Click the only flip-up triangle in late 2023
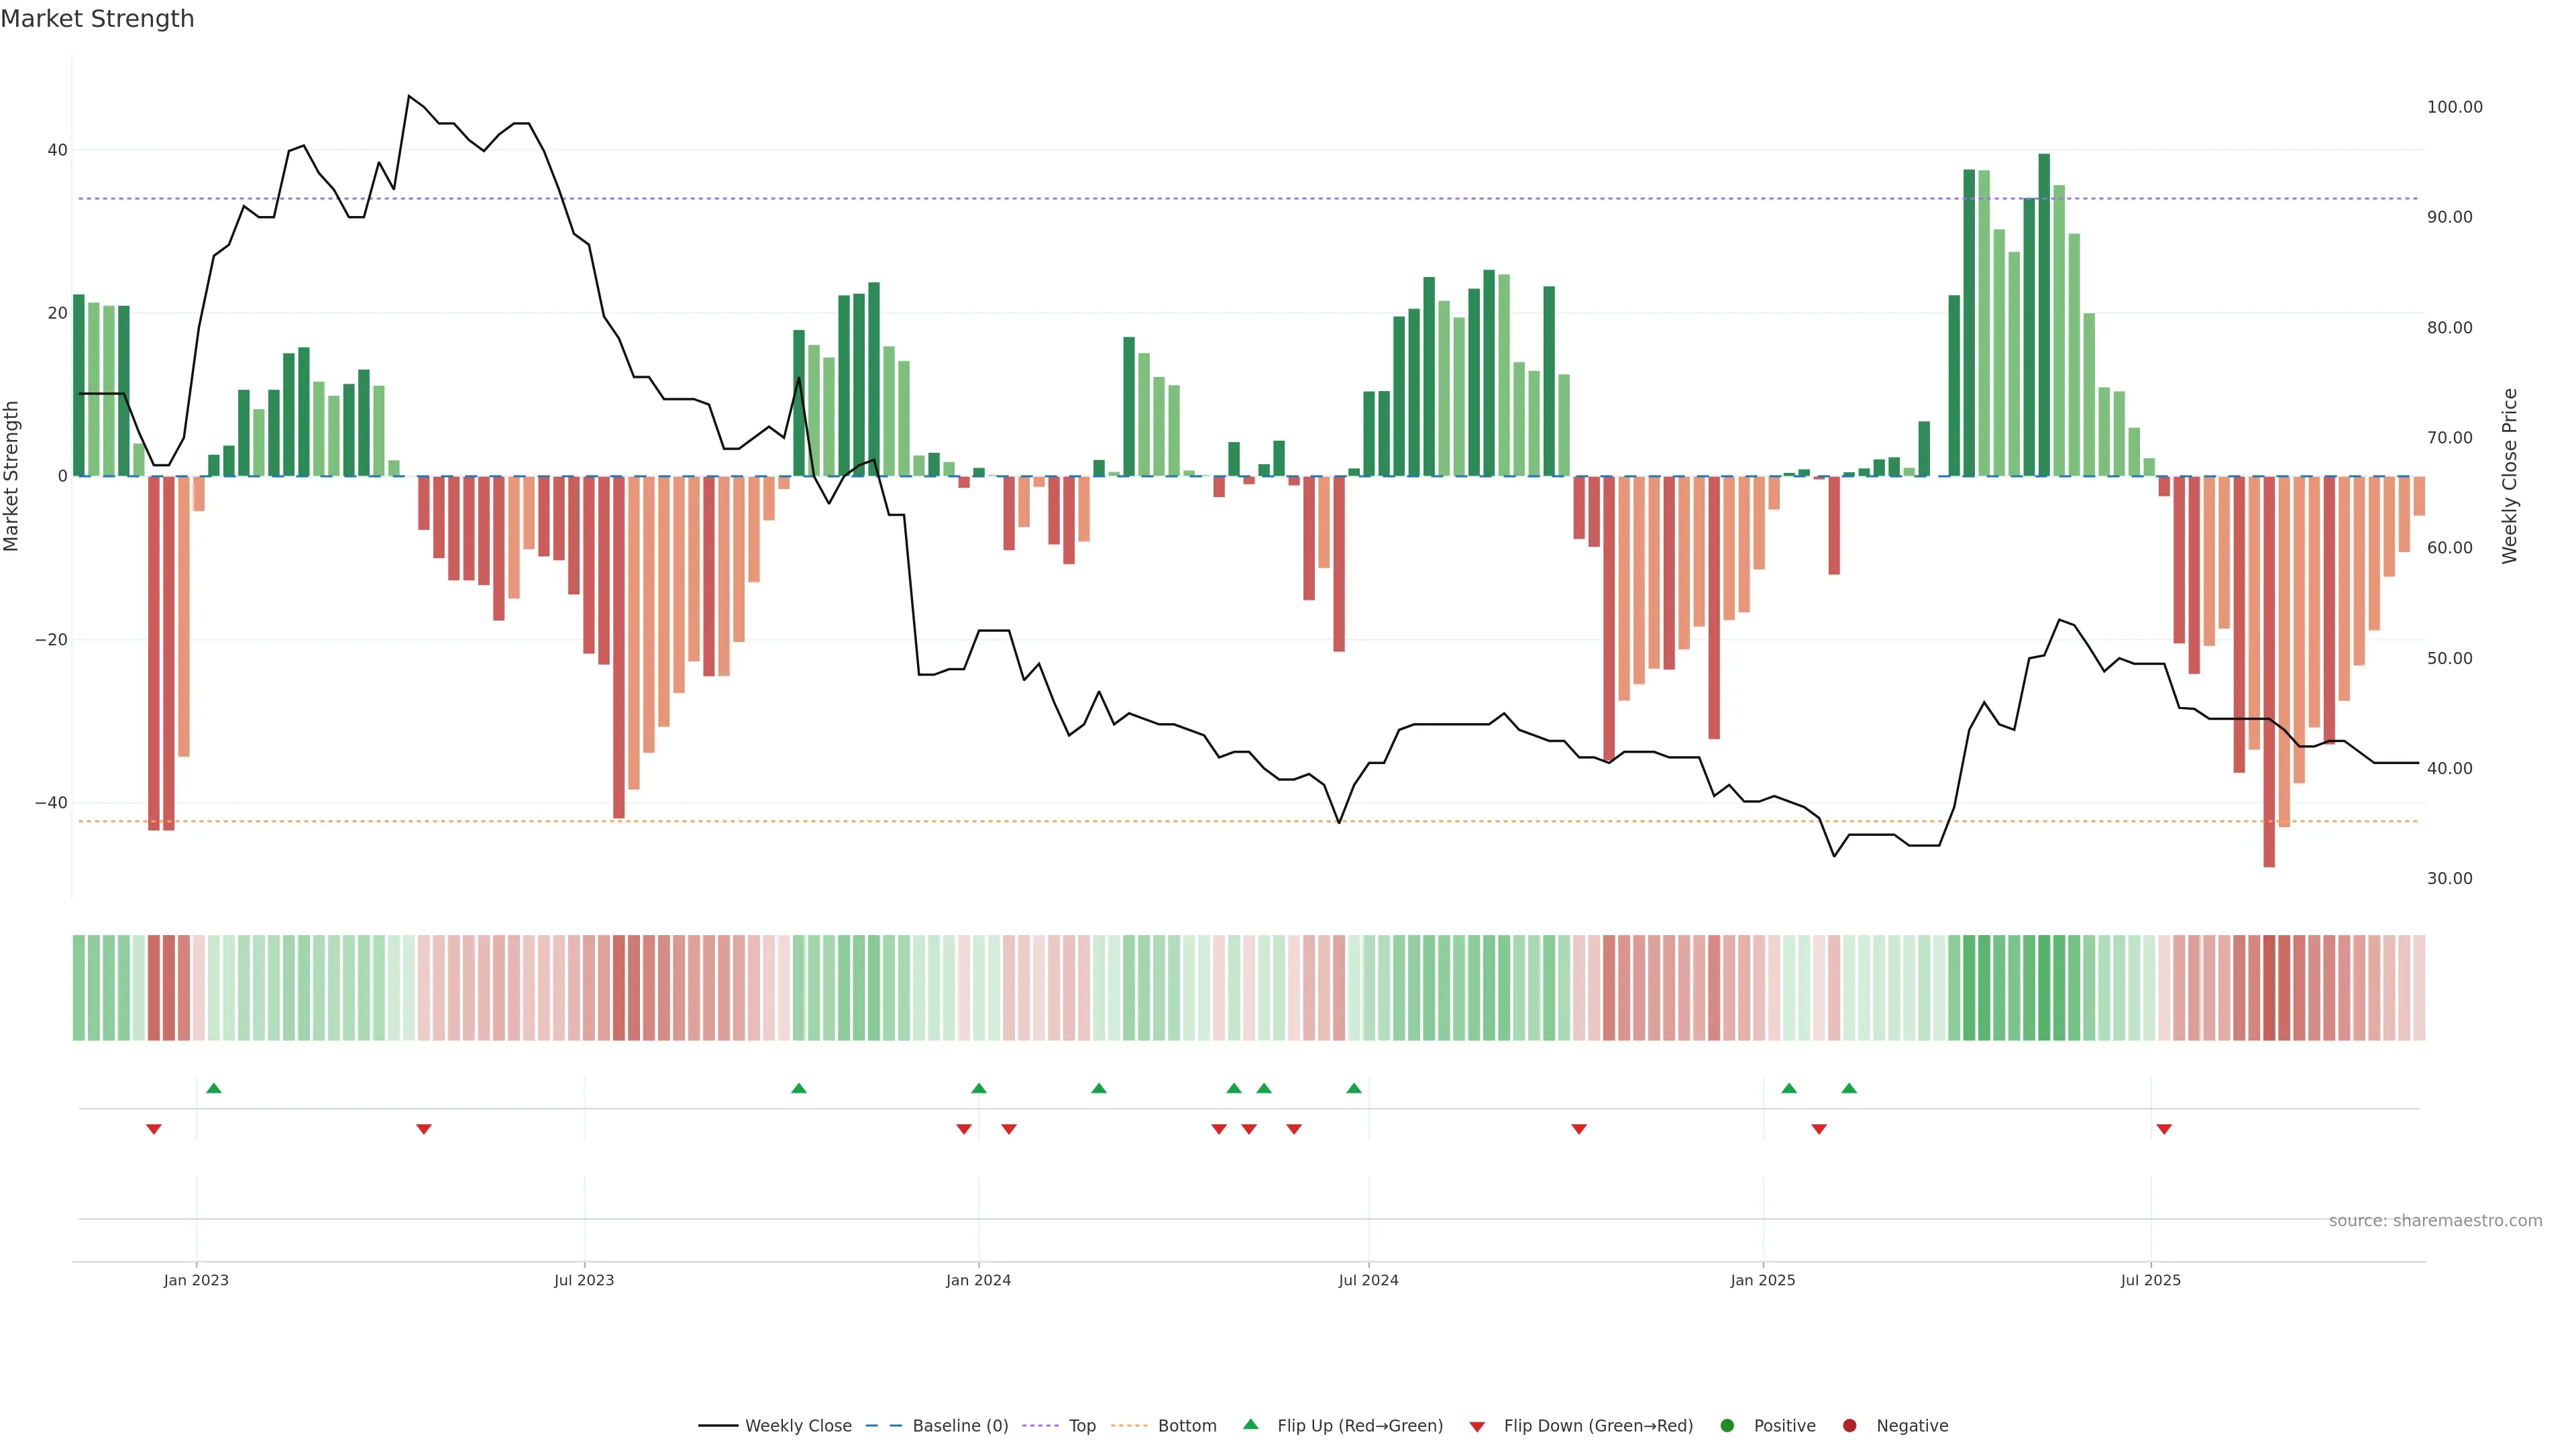Screen dimensions: 2576x1449 click(798, 1088)
